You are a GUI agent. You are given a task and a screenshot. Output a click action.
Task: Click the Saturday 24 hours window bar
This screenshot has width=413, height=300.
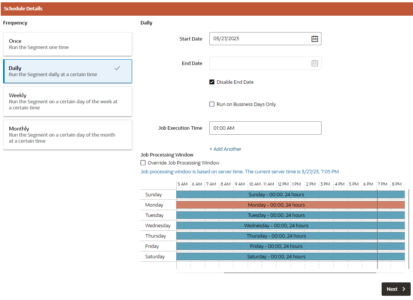[291, 256]
